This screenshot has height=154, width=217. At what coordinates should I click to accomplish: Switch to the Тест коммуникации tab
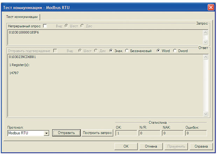22,17
